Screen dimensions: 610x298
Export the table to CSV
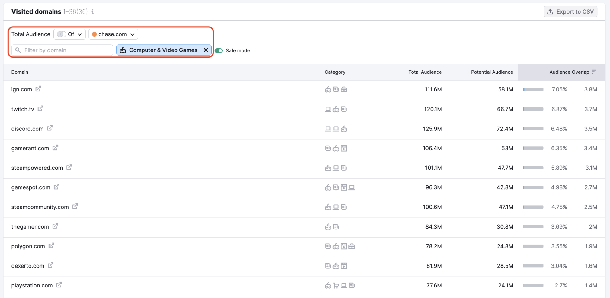[570, 11]
